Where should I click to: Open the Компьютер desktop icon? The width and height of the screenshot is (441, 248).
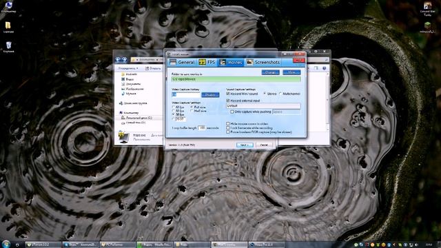pos(8,6)
